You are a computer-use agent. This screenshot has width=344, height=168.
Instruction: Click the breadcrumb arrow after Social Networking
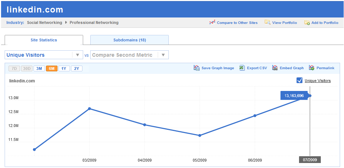66,22
